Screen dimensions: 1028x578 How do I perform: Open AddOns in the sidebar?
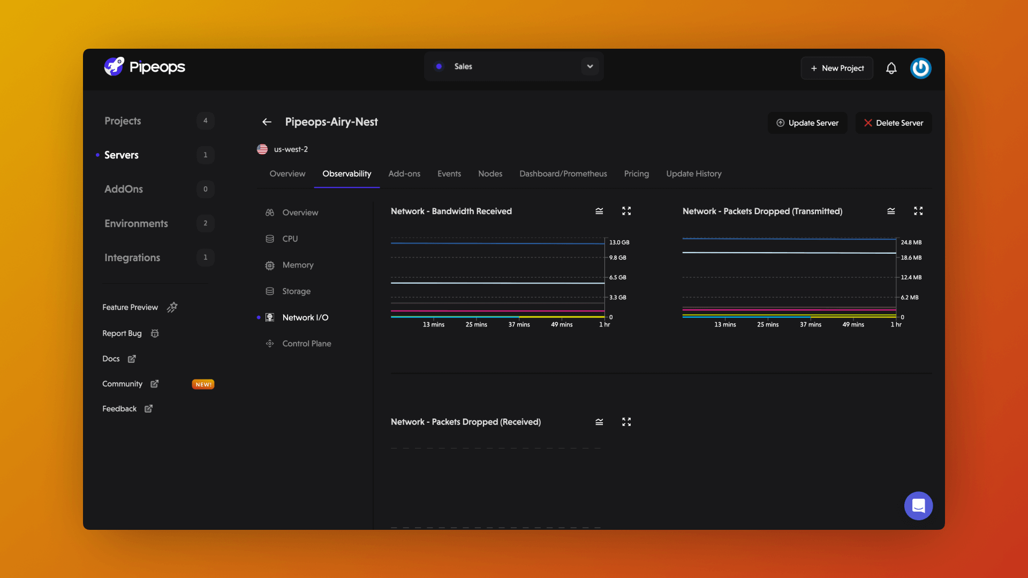pos(124,189)
